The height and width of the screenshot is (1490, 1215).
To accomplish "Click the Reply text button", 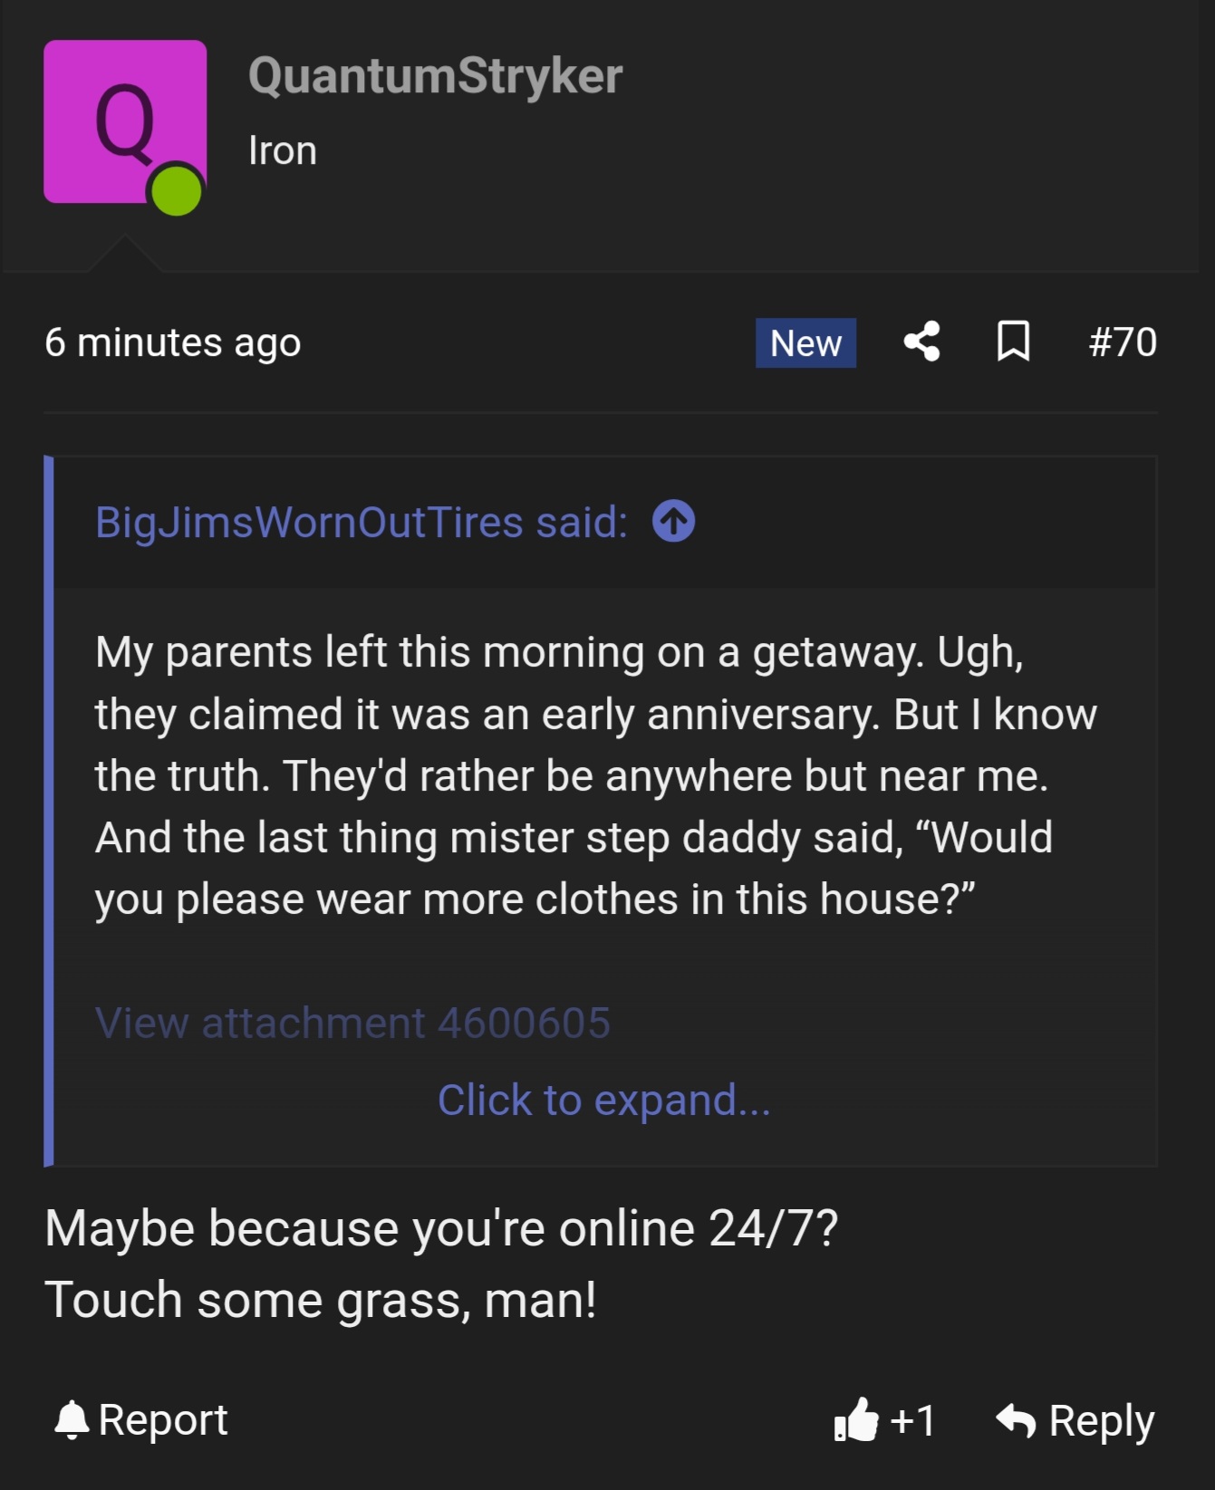I will coord(1101,1420).
